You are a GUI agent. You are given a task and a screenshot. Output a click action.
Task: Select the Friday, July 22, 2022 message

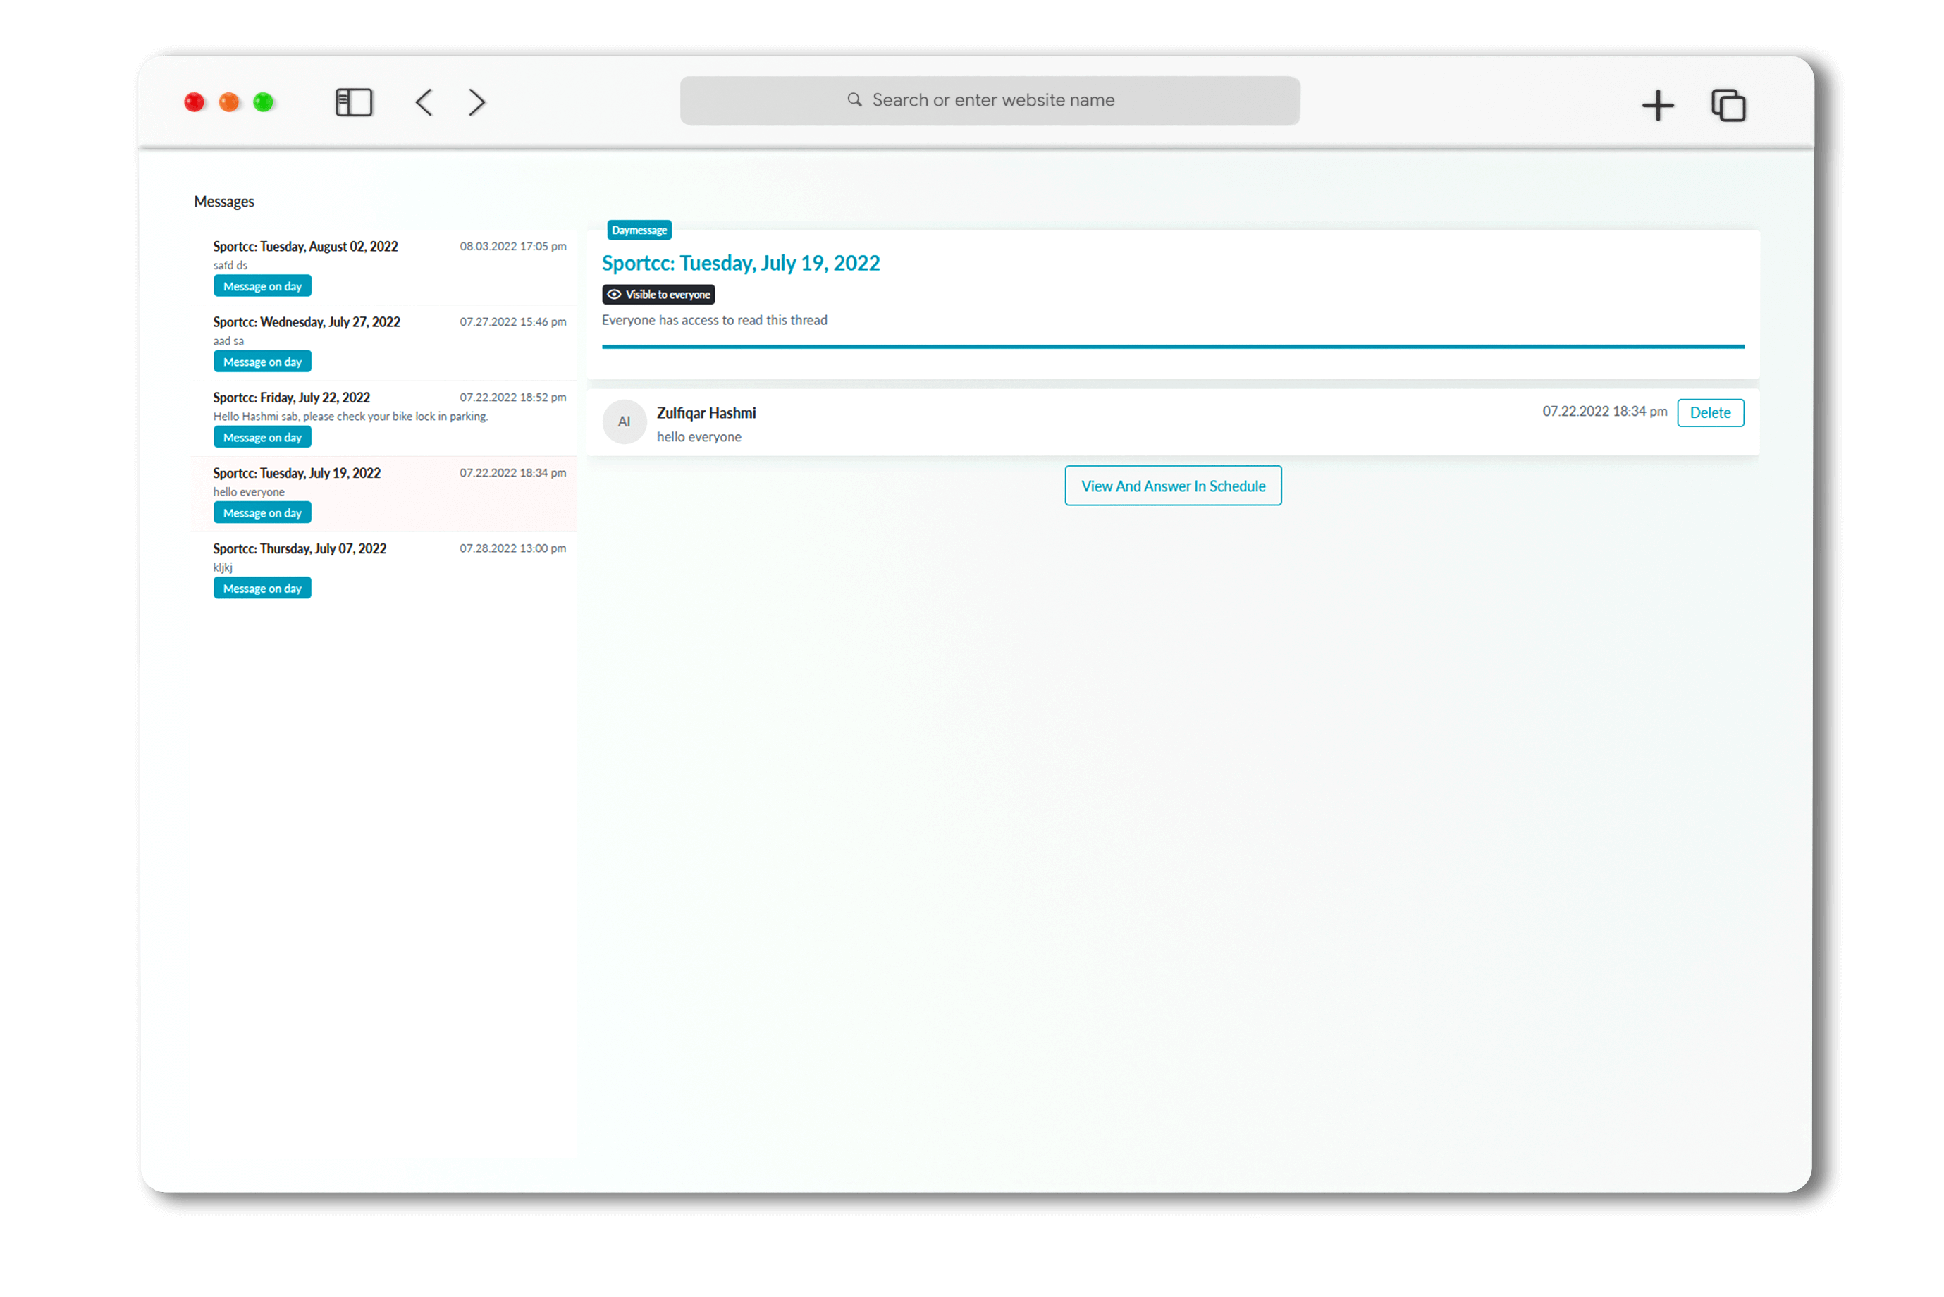pyautogui.click(x=291, y=398)
